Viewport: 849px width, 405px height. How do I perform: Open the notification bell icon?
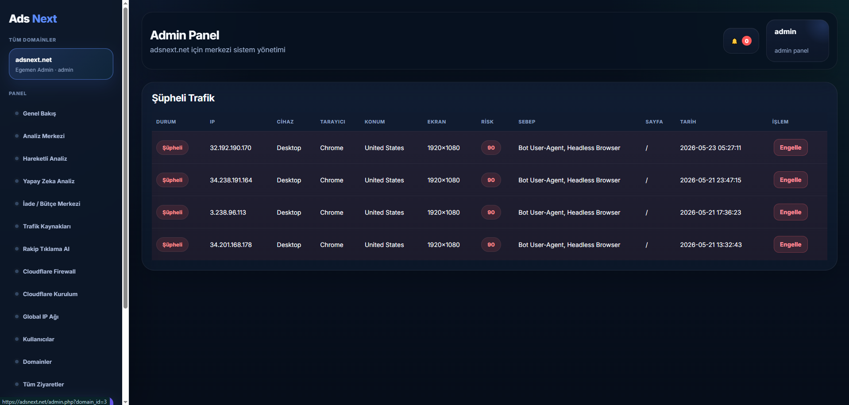(734, 41)
